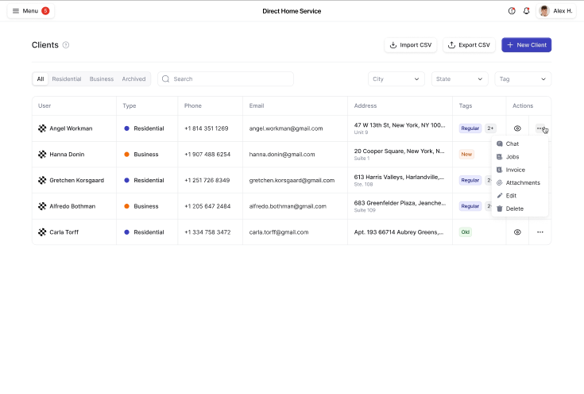Click the orange Business dot for Hanna Donin
The height and width of the screenshot is (394, 584).
pyautogui.click(x=126, y=155)
